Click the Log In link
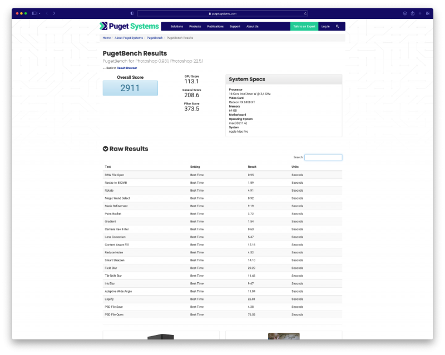Viewport: 445px width, 355px height. (x=325, y=26)
